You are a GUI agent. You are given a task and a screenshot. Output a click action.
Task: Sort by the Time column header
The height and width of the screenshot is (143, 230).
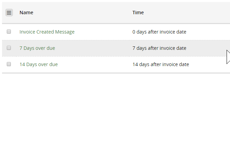[138, 13]
